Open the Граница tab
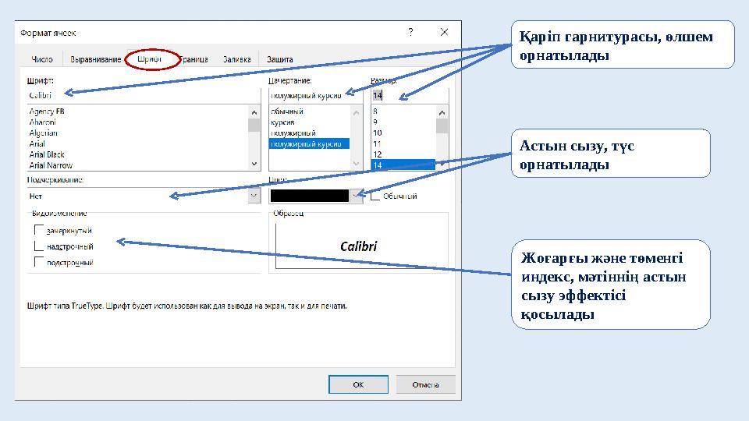Image resolution: width=749 pixels, height=421 pixels. tap(195, 59)
